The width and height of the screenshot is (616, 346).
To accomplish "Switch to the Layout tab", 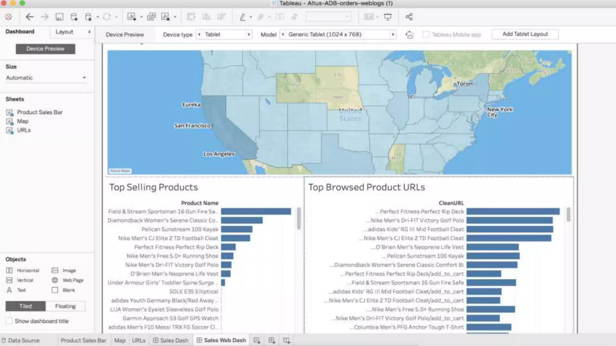I will (x=64, y=32).
